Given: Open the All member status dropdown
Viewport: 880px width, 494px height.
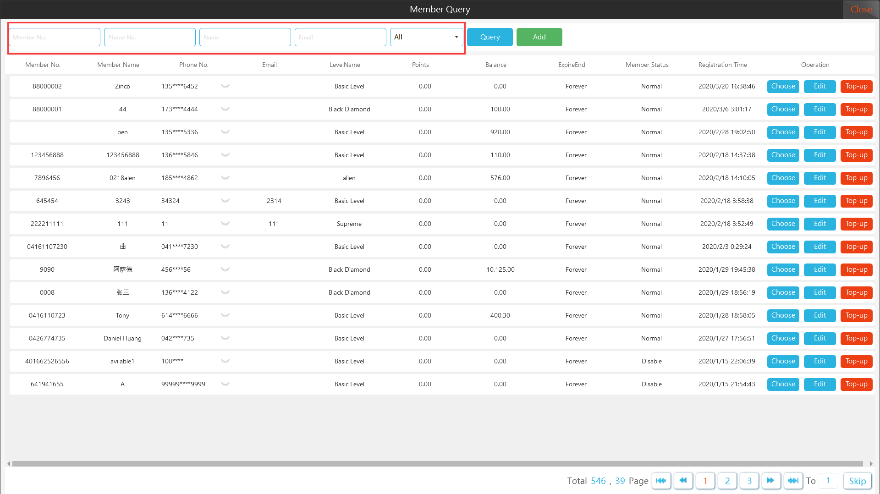Looking at the screenshot, I should click(426, 37).
